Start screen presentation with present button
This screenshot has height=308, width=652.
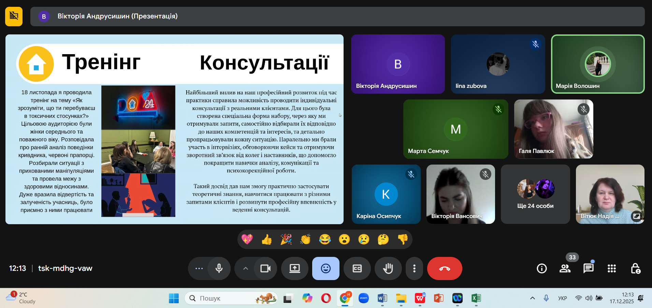coord(295,268)
